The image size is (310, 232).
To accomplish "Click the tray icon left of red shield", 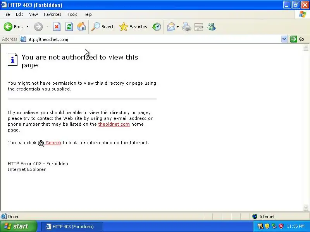I will coord(274,226).
